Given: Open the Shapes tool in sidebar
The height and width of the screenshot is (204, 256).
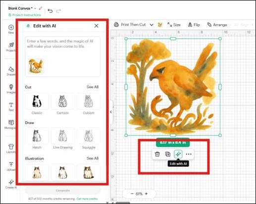Looking at the screenshot, I should 11,71.
